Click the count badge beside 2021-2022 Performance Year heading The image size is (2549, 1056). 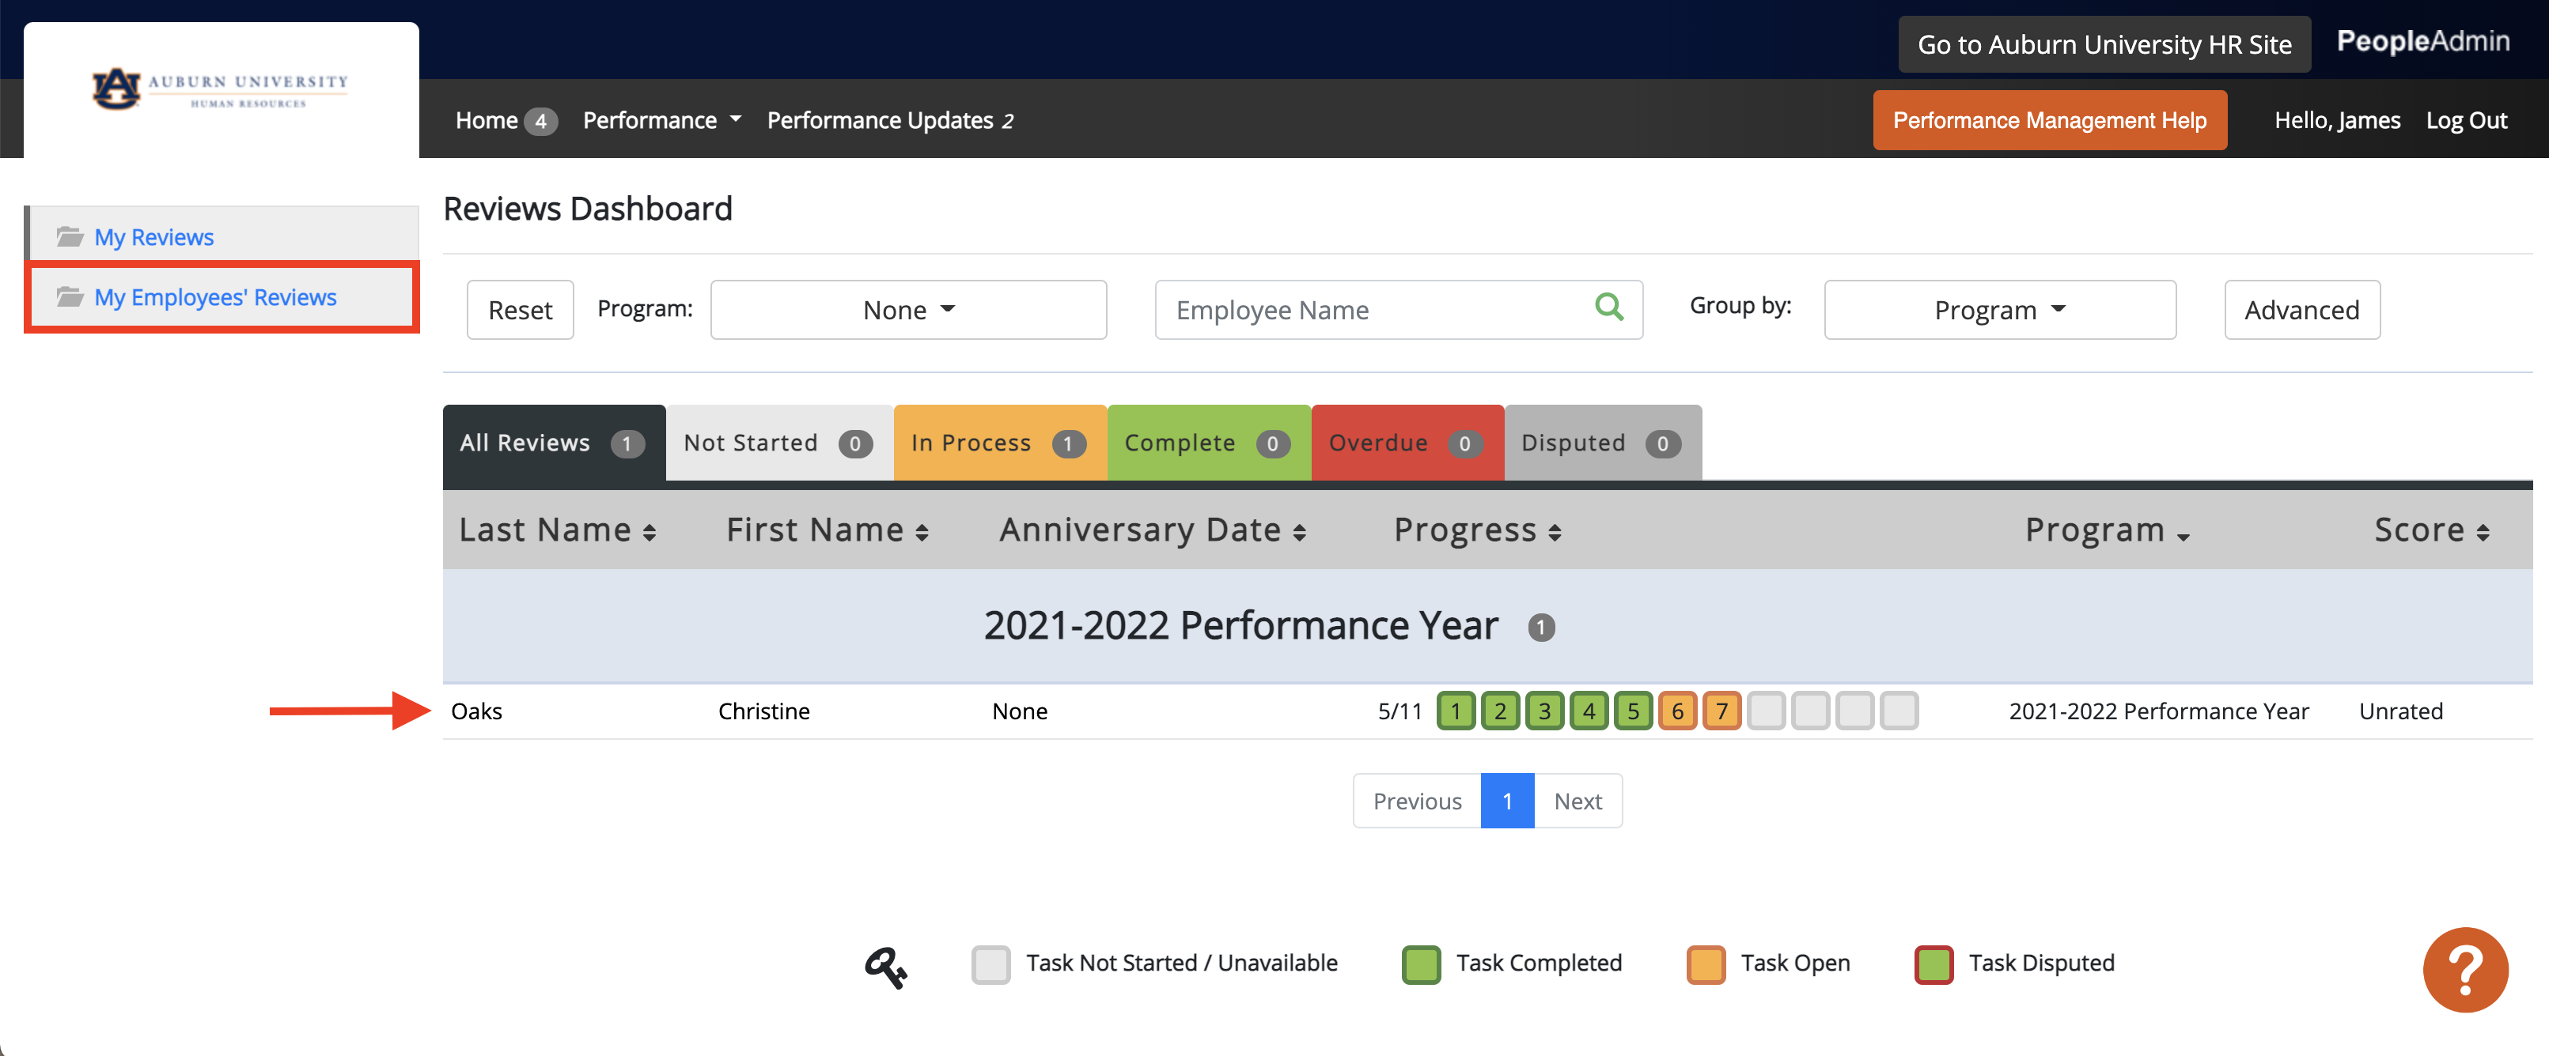tap(1540, 627)
